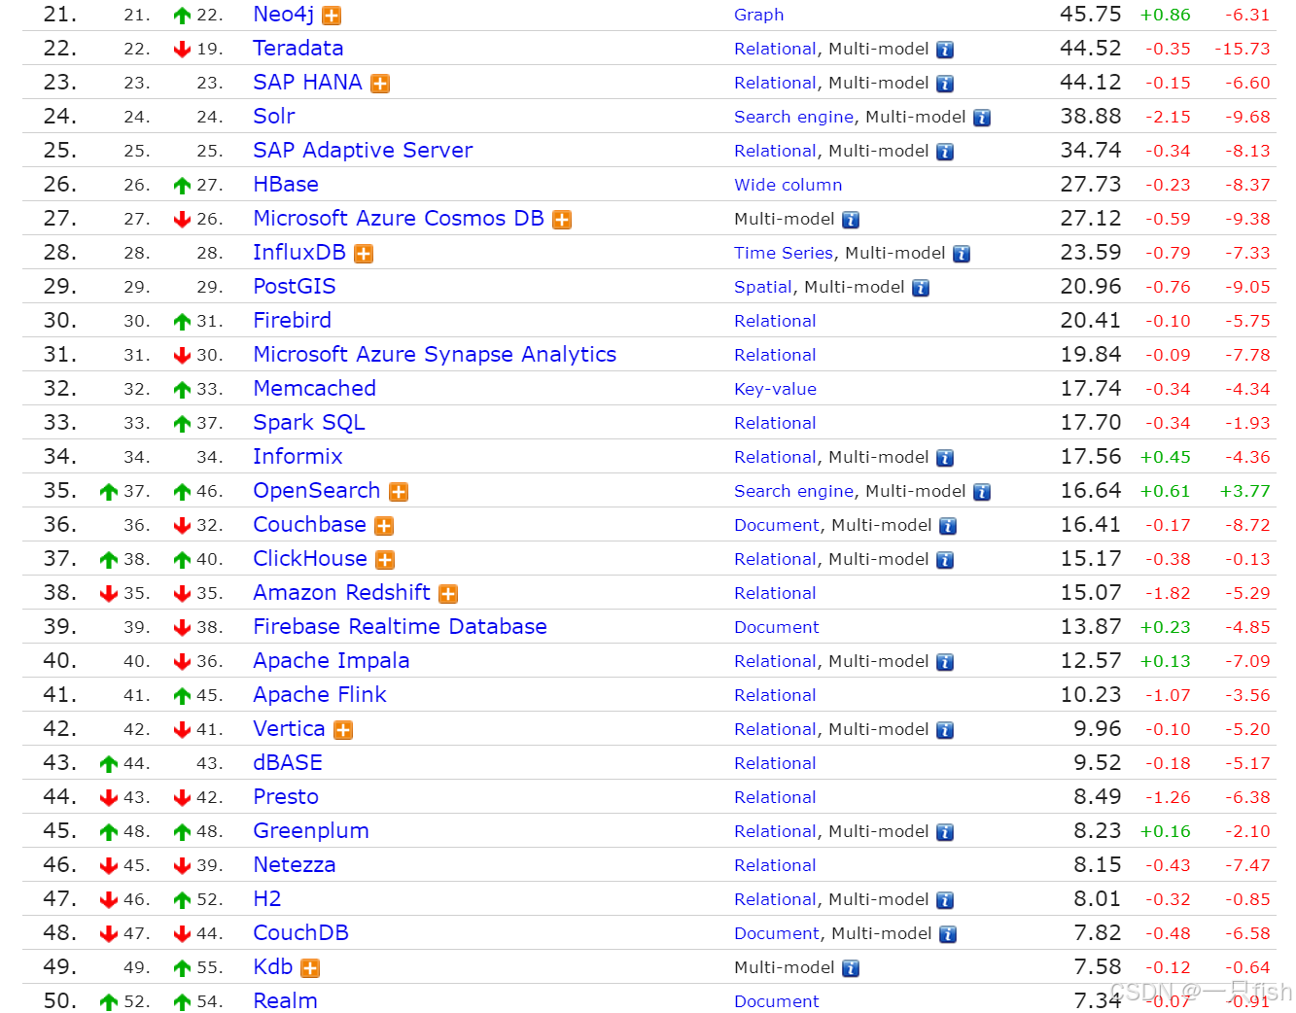Click the blue info icon in the Informix row
This screenshot has height=1013, width=1296.
tap(945, 458)
